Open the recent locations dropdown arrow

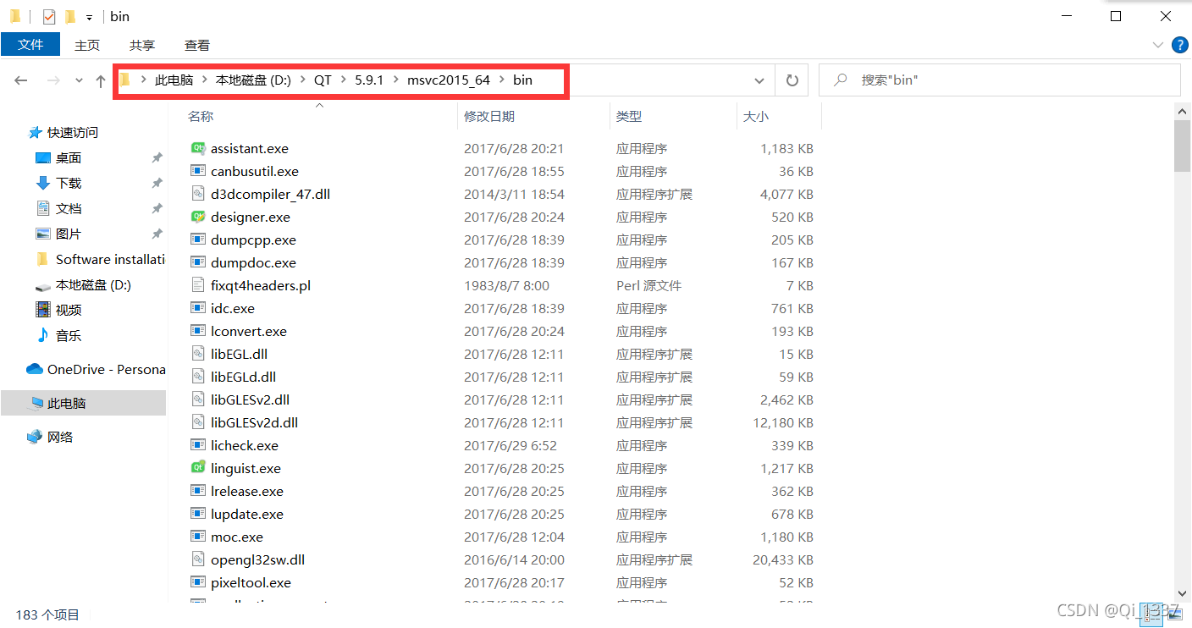point(79,80)
